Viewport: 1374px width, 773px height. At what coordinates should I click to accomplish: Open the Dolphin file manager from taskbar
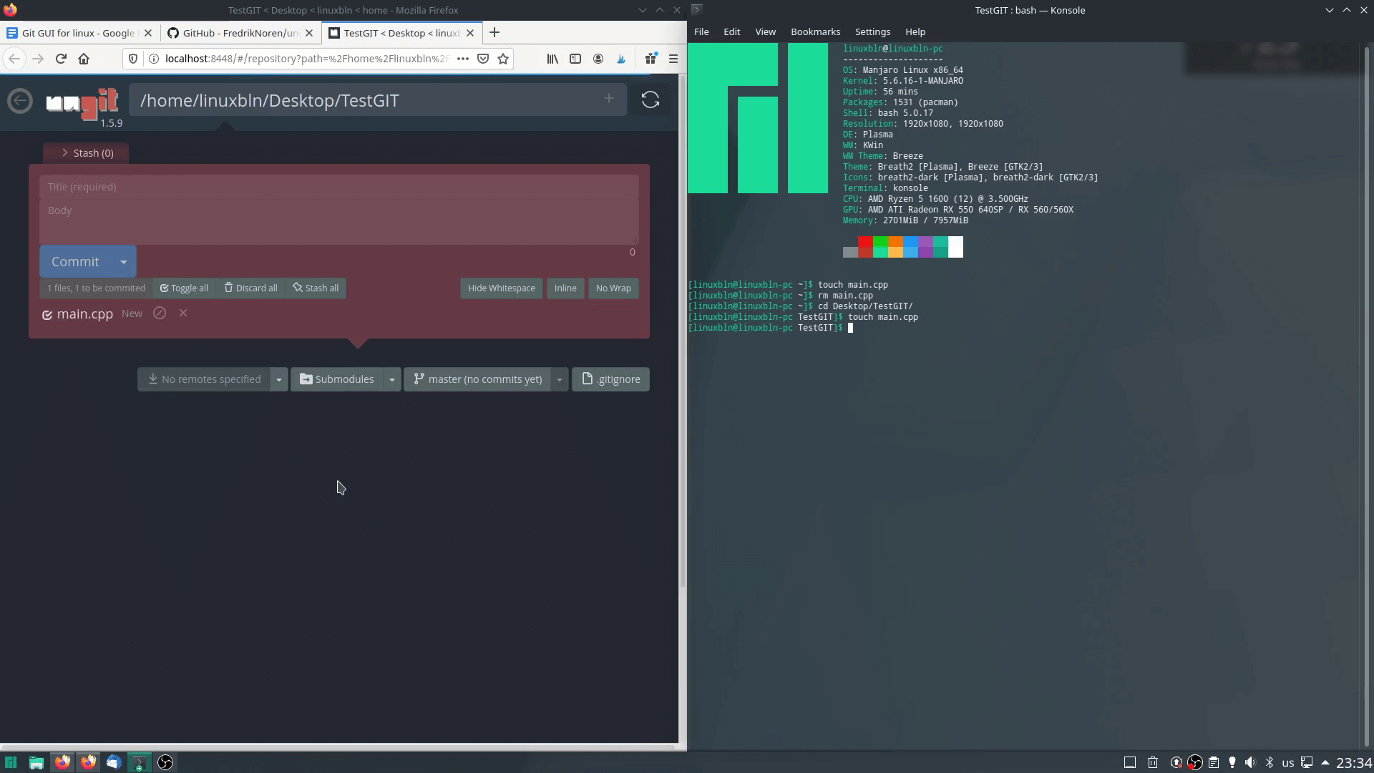pyautogui.click(x=36, y=762)
